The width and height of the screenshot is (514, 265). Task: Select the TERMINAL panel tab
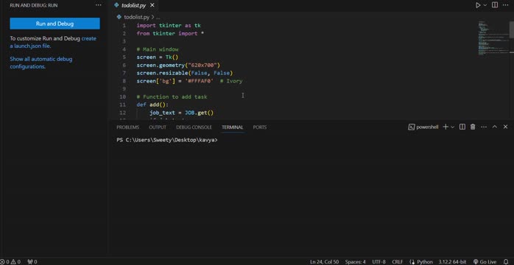click(x=233, y=127)
